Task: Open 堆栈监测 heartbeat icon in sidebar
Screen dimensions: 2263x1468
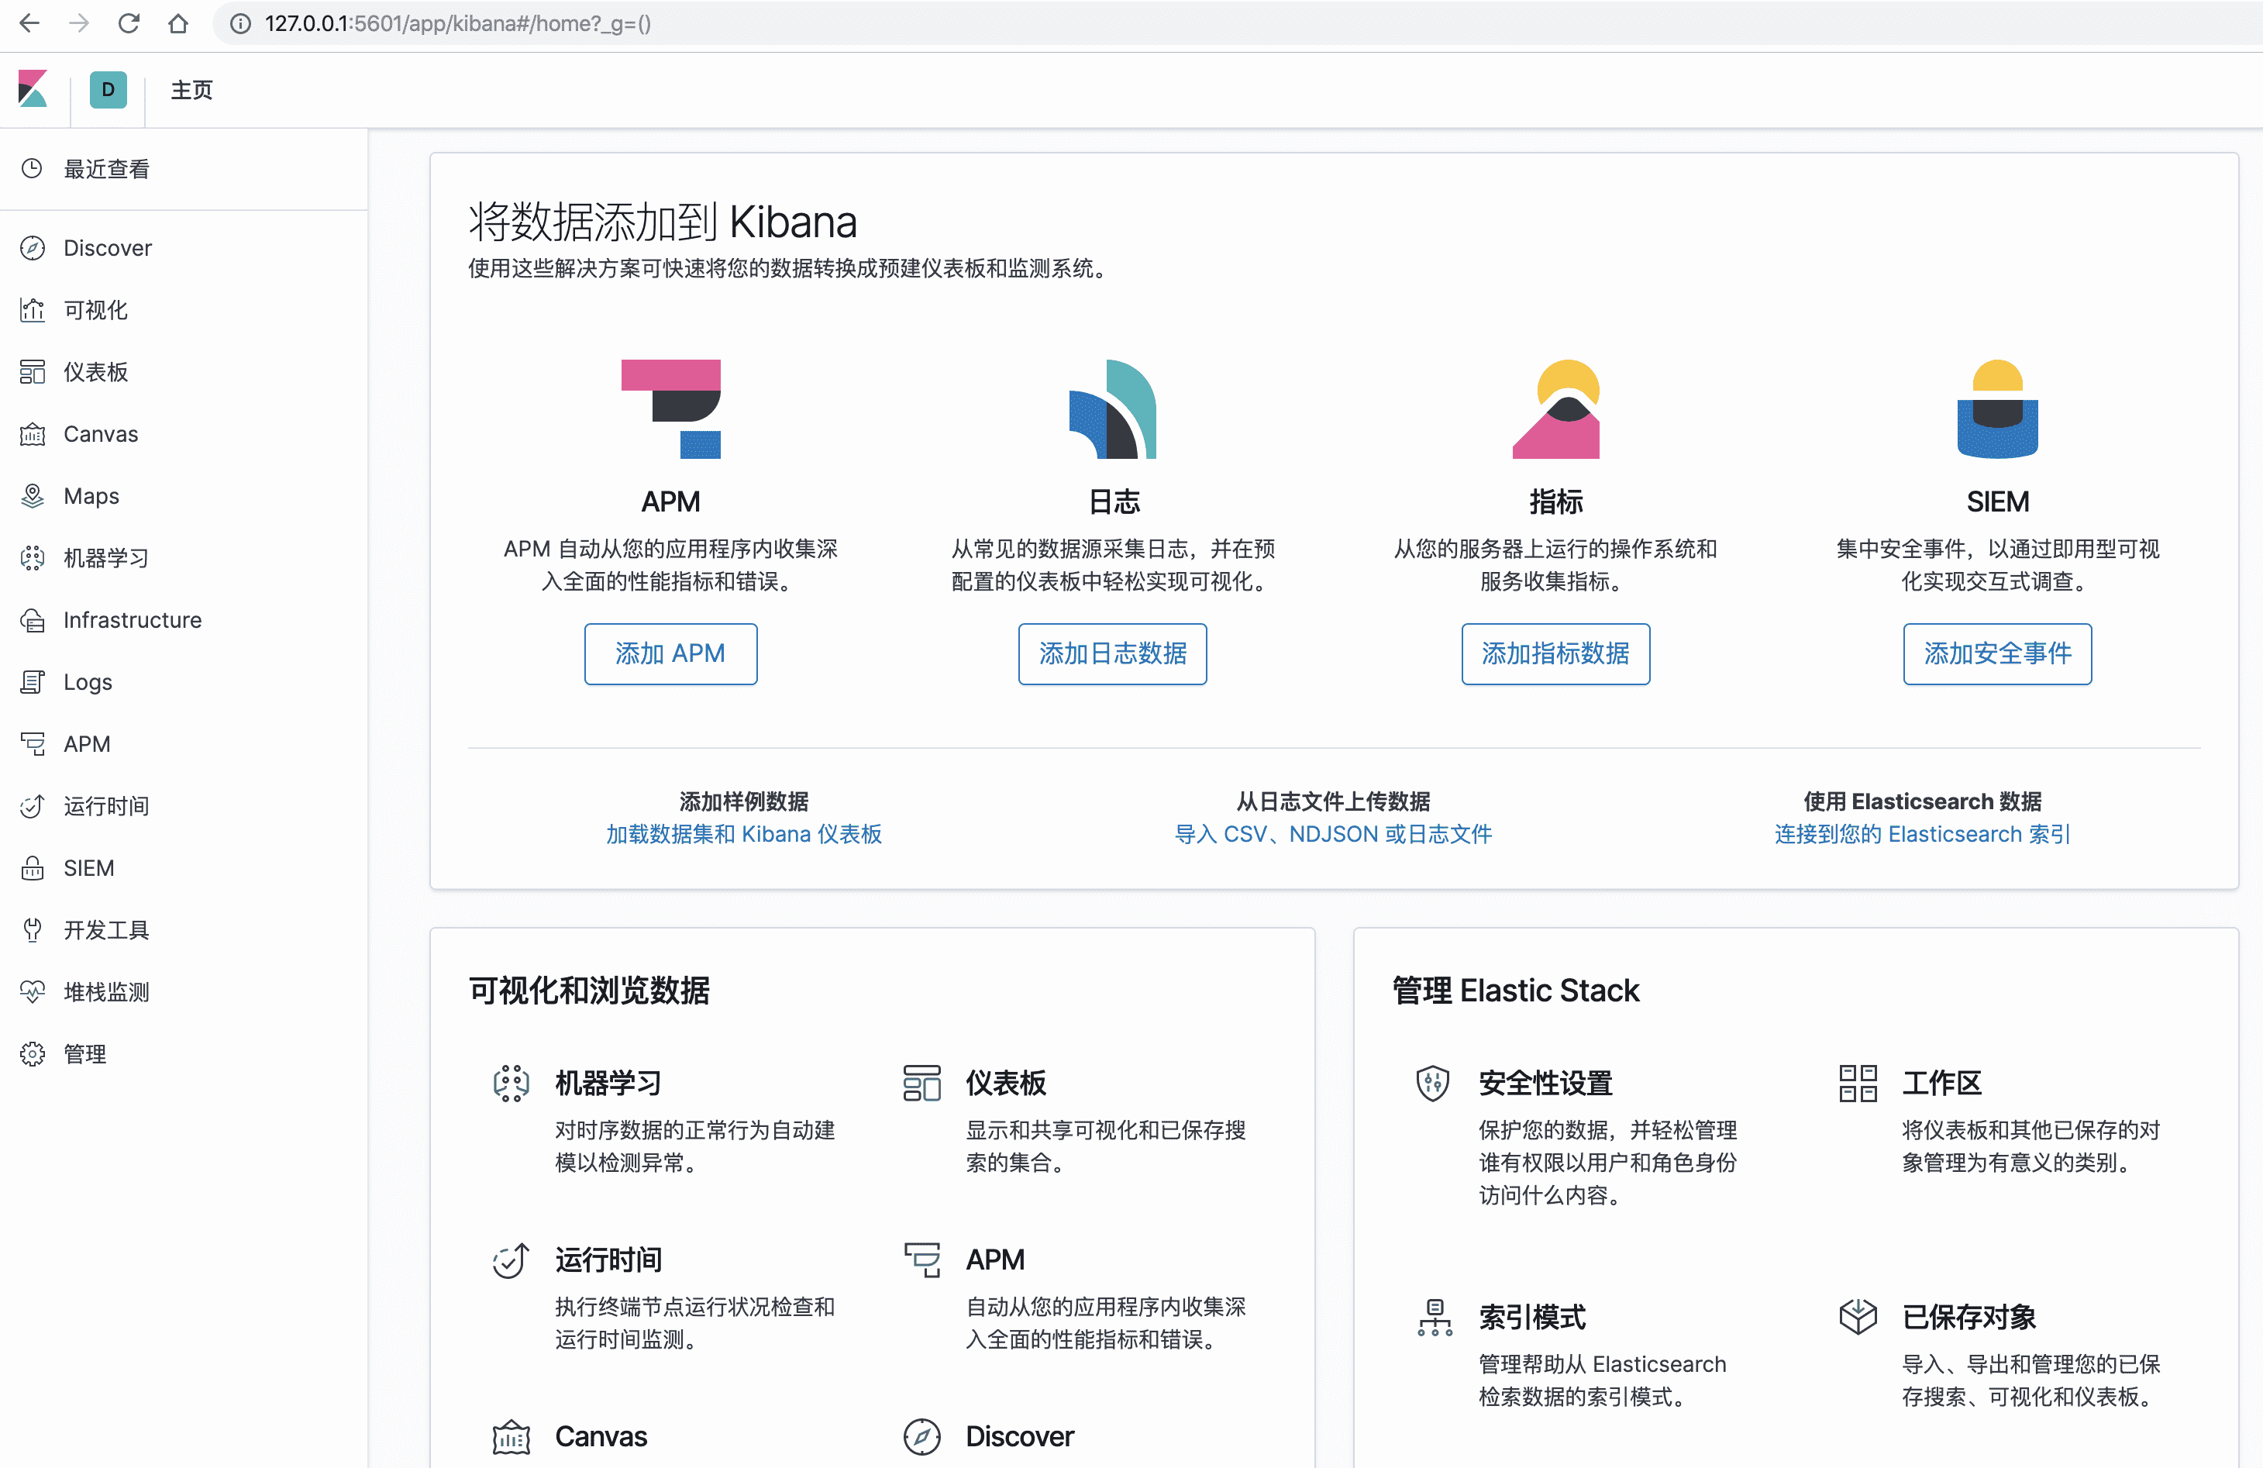Action: pos(33,991)
